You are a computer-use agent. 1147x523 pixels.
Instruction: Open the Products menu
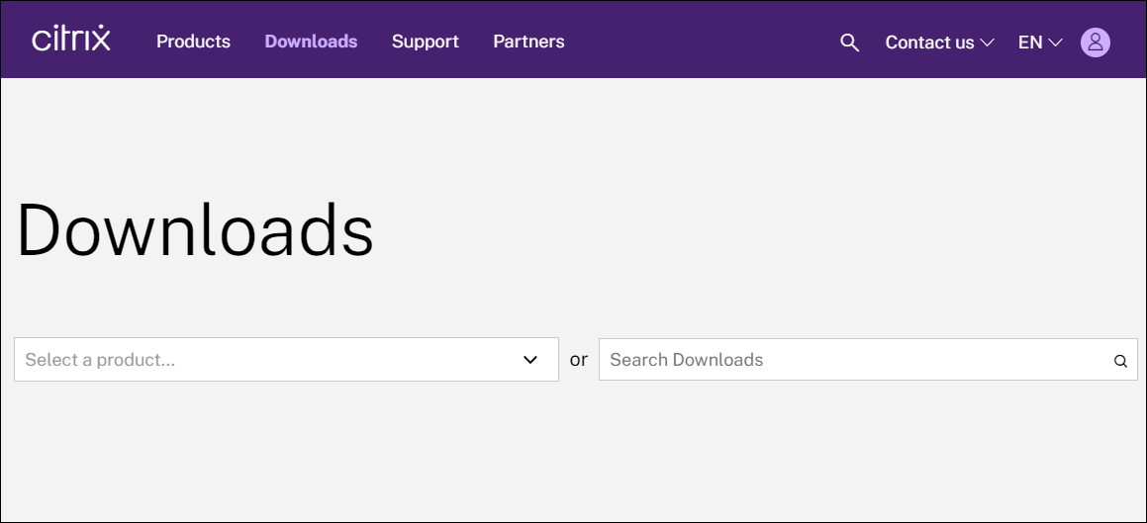tap(193, 42)
